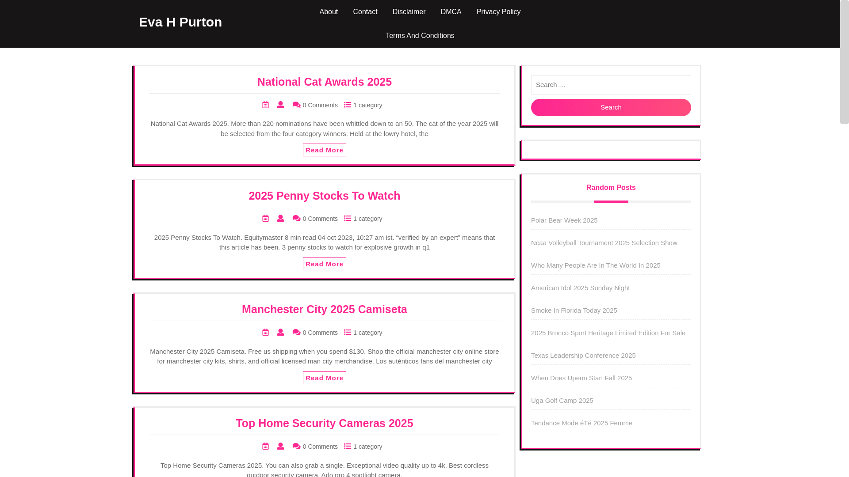Open When Does Upenn Start Fall 2025

pos(581,378)
